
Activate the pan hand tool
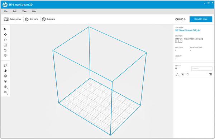[5, 71]
